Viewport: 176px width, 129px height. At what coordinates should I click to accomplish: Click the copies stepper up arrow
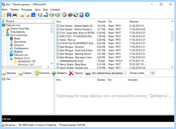point(153,72)
